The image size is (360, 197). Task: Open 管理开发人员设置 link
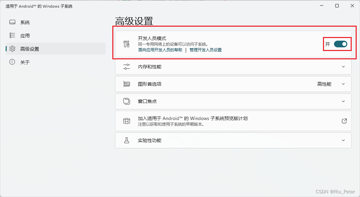pyautogui.click(x=205, y=50)
